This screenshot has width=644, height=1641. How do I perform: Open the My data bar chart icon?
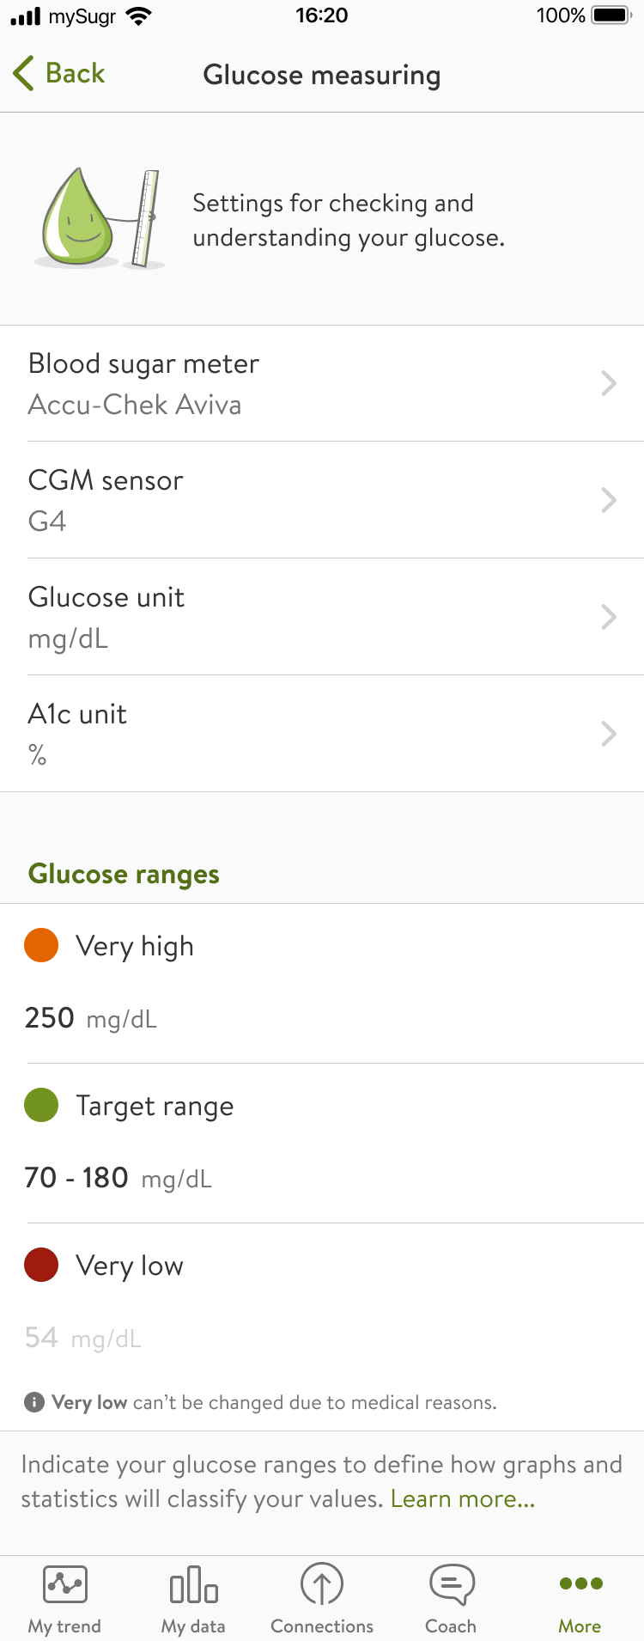[x=193, y=1585]
